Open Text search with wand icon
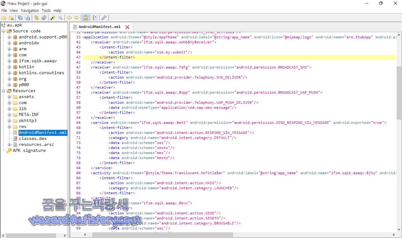402x238 pixels. (x=53, y=18)
